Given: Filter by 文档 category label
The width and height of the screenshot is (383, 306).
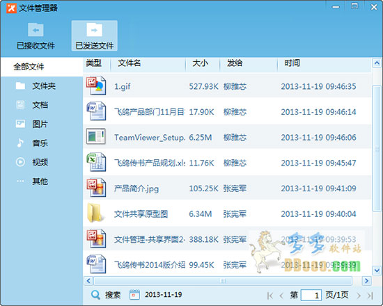Looking at the screenshot, I should click(x=40, y=105).
